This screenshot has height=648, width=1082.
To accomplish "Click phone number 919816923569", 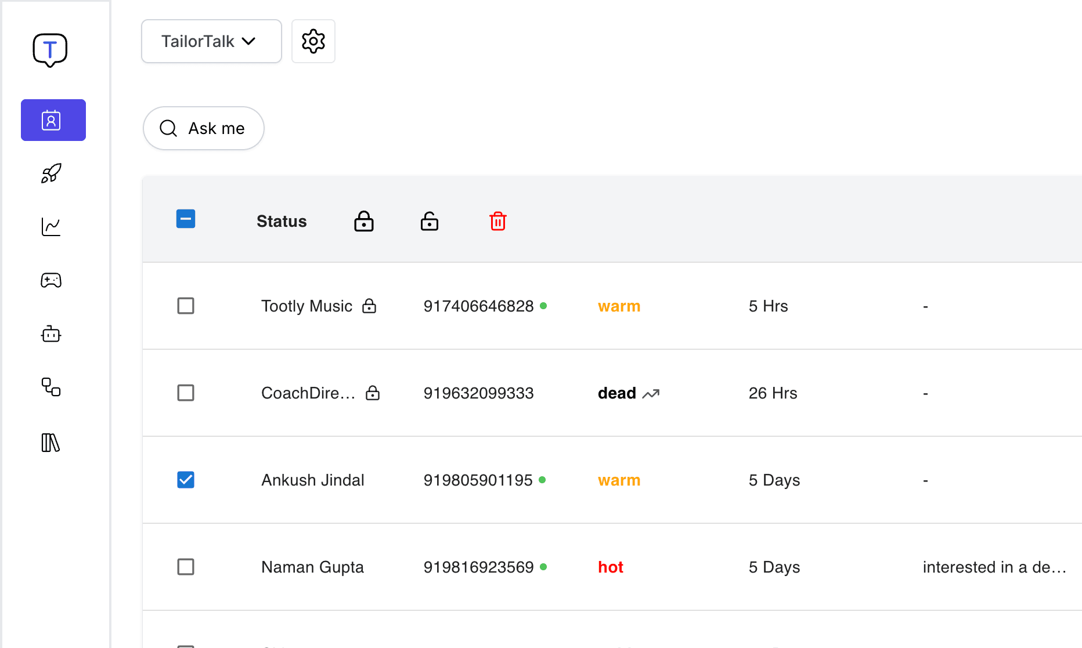I will coord(478,567).
